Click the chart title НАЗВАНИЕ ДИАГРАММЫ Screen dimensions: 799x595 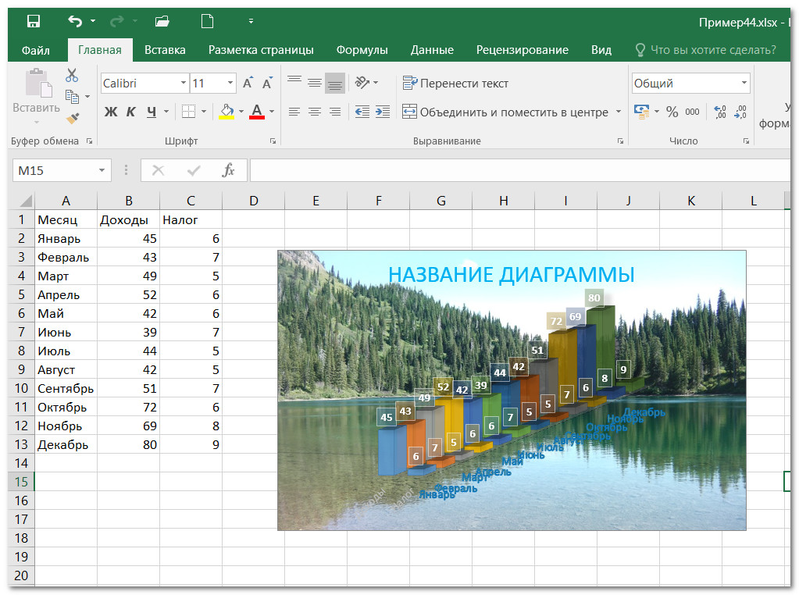(512, 274)
